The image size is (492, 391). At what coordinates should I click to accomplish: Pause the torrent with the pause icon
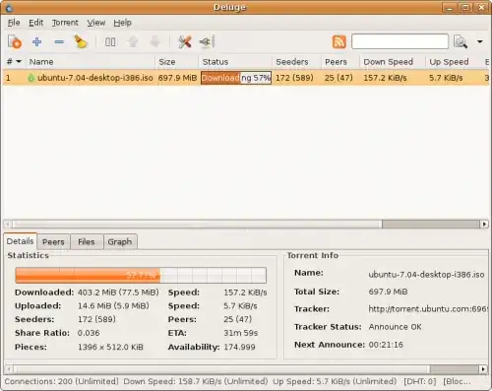click(x=110, y=42)
